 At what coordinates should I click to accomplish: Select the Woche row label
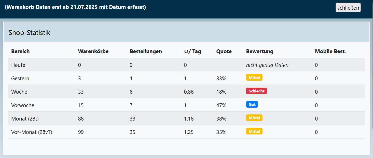click(x=19, y=92)
